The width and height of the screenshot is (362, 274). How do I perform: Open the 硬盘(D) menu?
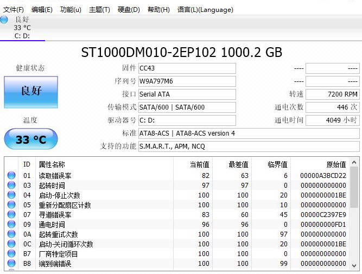point(129,10)
